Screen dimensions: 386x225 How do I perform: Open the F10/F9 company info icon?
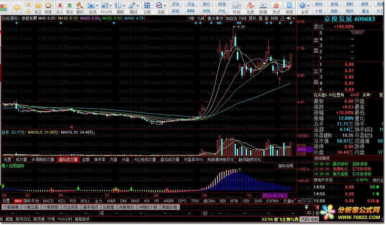click(105, 5)
